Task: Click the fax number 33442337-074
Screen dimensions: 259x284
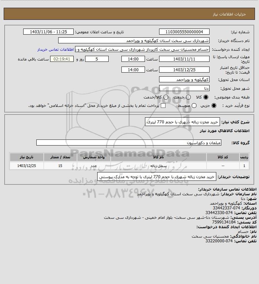Action: [x=226, y=208]
